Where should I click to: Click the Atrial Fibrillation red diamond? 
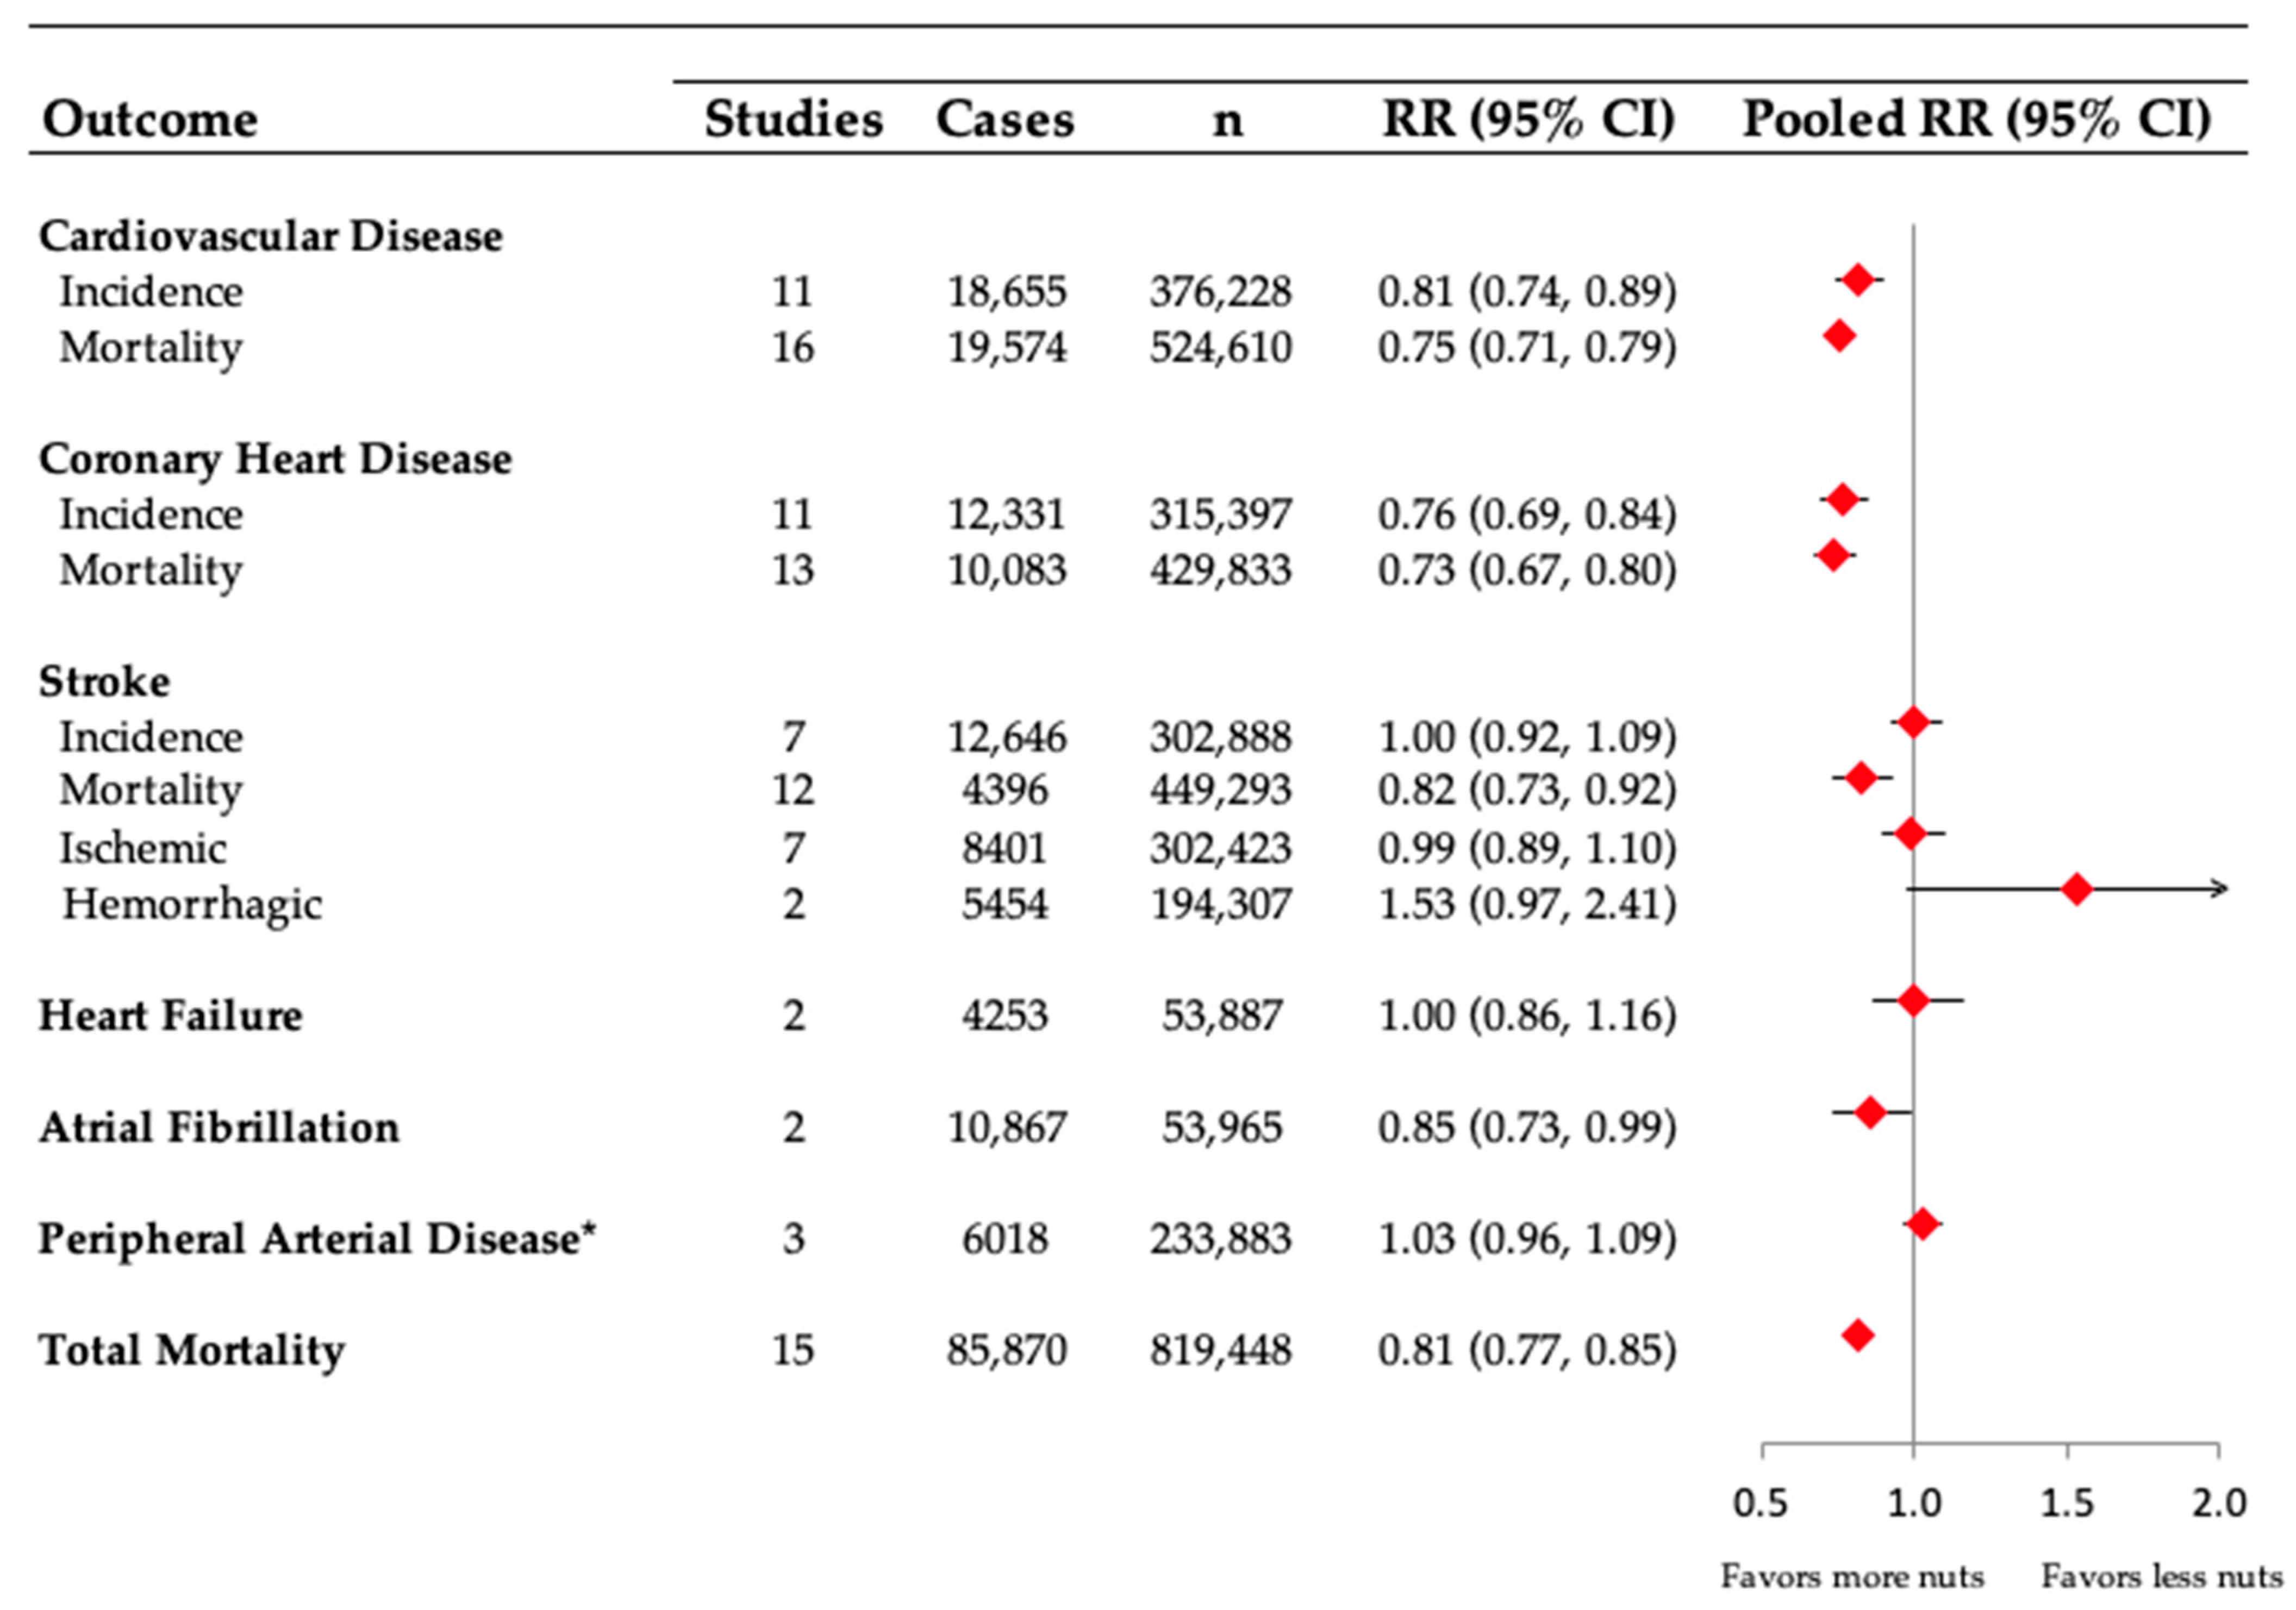click(x=1870, y=1111)
